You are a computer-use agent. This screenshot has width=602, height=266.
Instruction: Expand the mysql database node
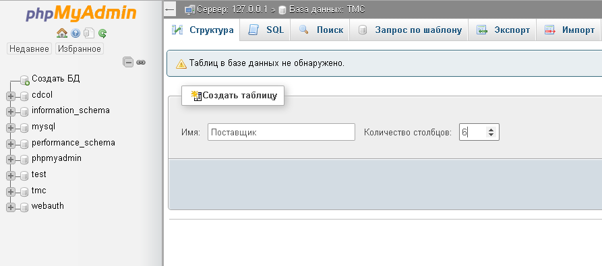pyautogui.click(x=11, y=128)
